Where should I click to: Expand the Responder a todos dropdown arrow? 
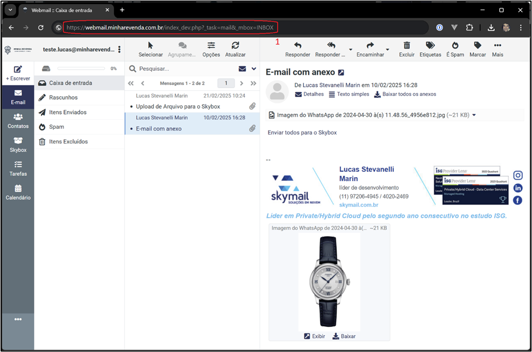pyautogui.click(x=350, y=50)
